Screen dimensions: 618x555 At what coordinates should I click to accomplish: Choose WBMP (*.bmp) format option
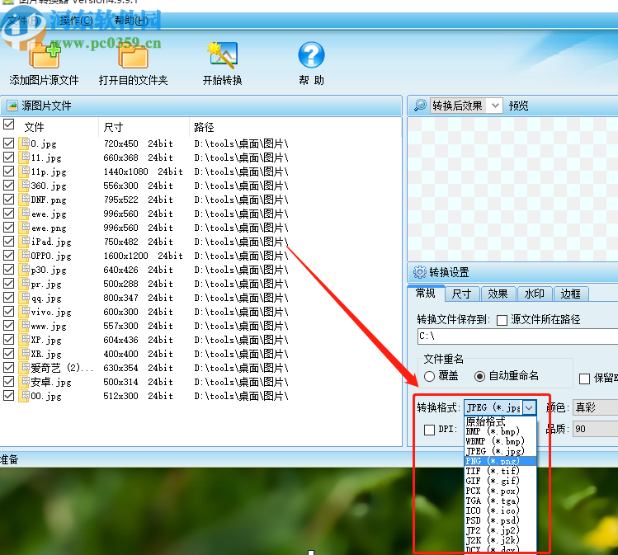click(x=501, y=441)
